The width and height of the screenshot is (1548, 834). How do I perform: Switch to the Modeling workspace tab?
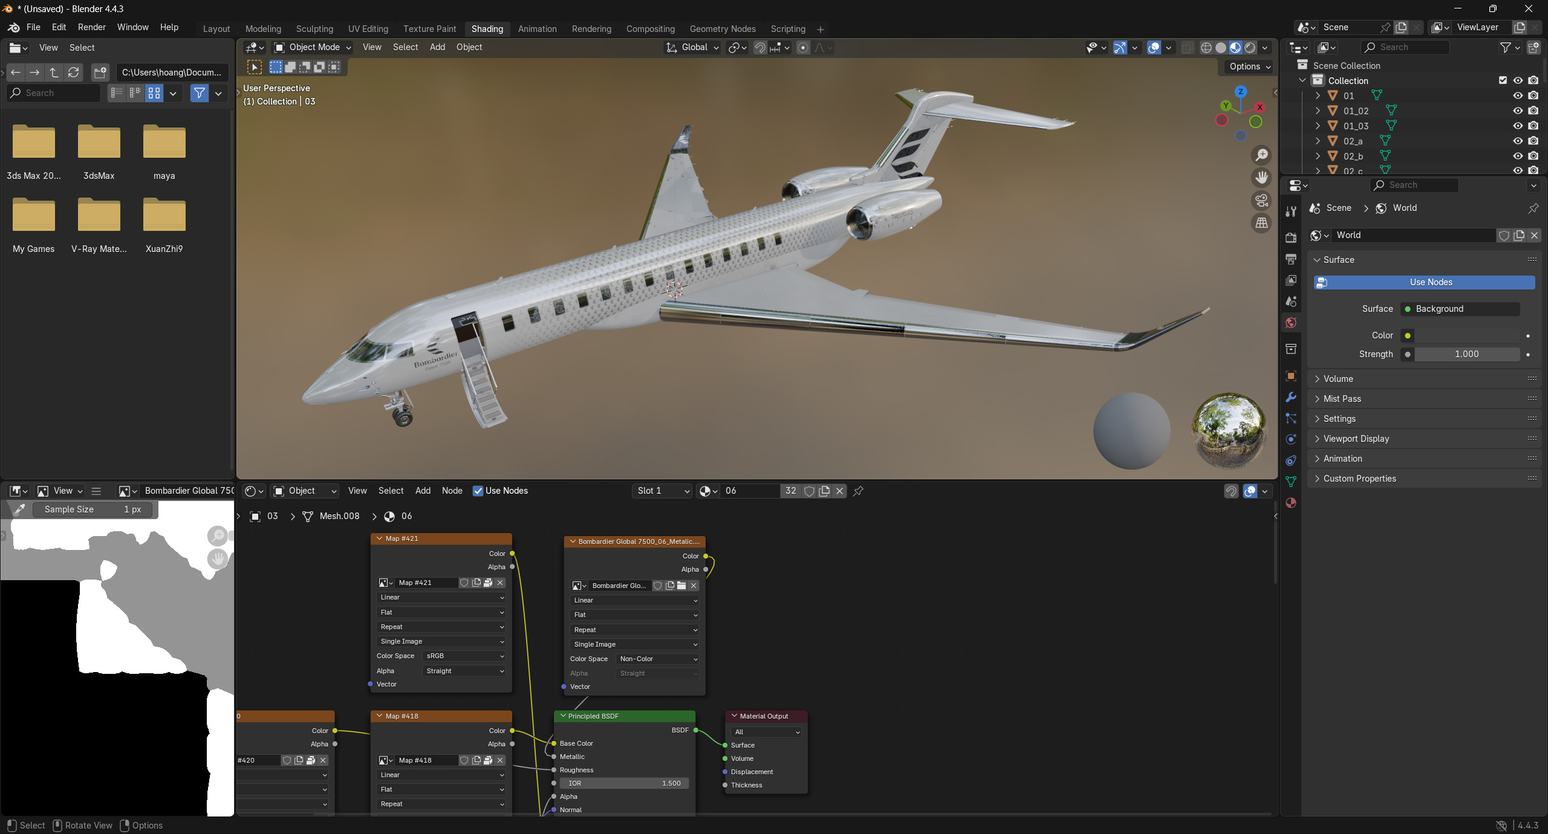(263, 29)
